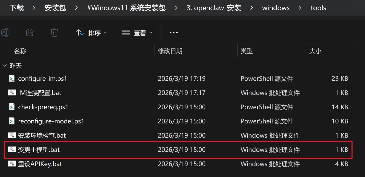The image size is (365, 177).
Task: Click the configure-im.ps1 PowerShell file icon
Action: [x=12, y=78]
